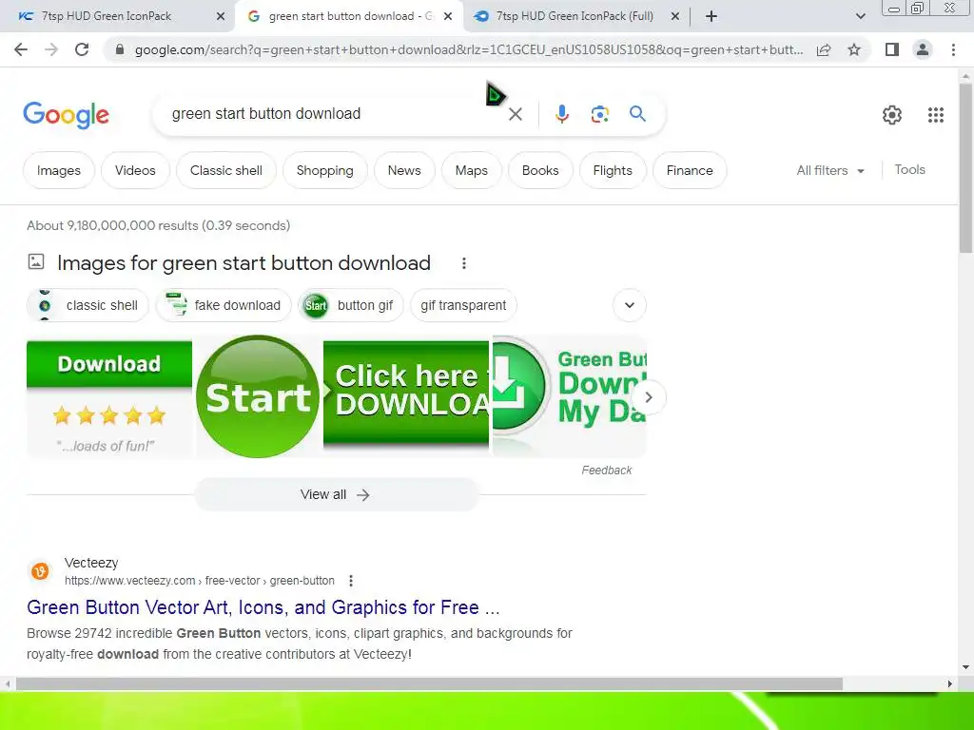Send Feedback on image results

point(607,471)
